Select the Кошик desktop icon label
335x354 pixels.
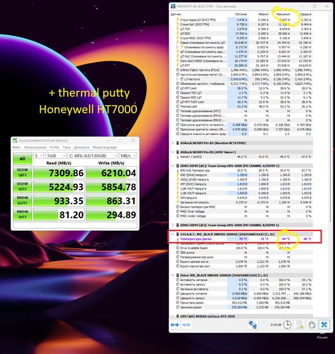[x=322, y=337]
